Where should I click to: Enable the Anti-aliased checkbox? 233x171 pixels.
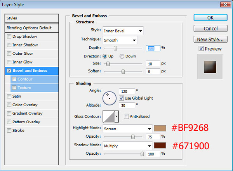[x=126, y=116]
